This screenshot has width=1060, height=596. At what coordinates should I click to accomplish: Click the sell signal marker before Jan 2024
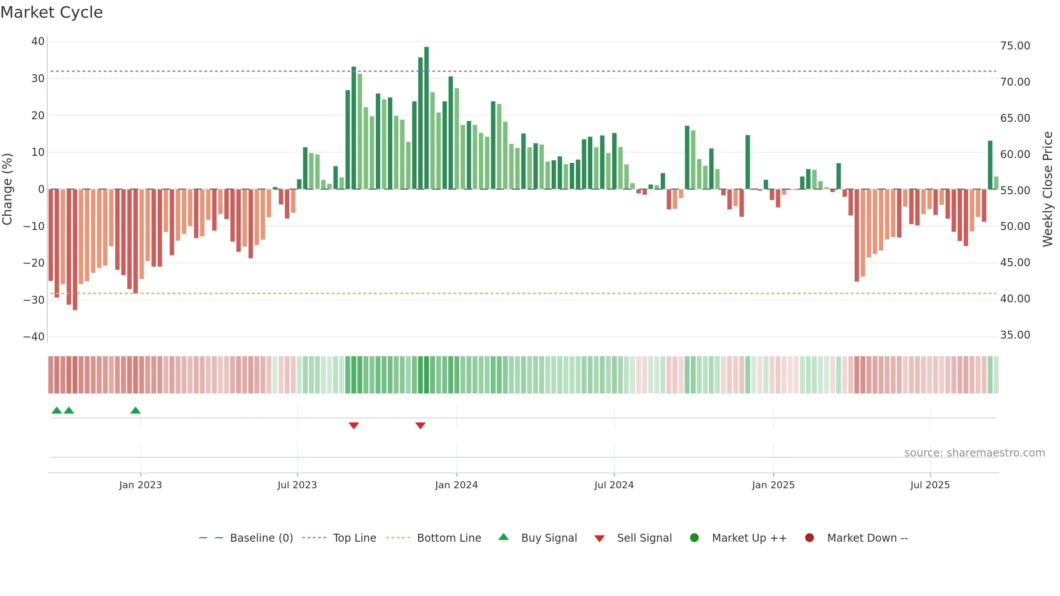(x=420, y=426)
